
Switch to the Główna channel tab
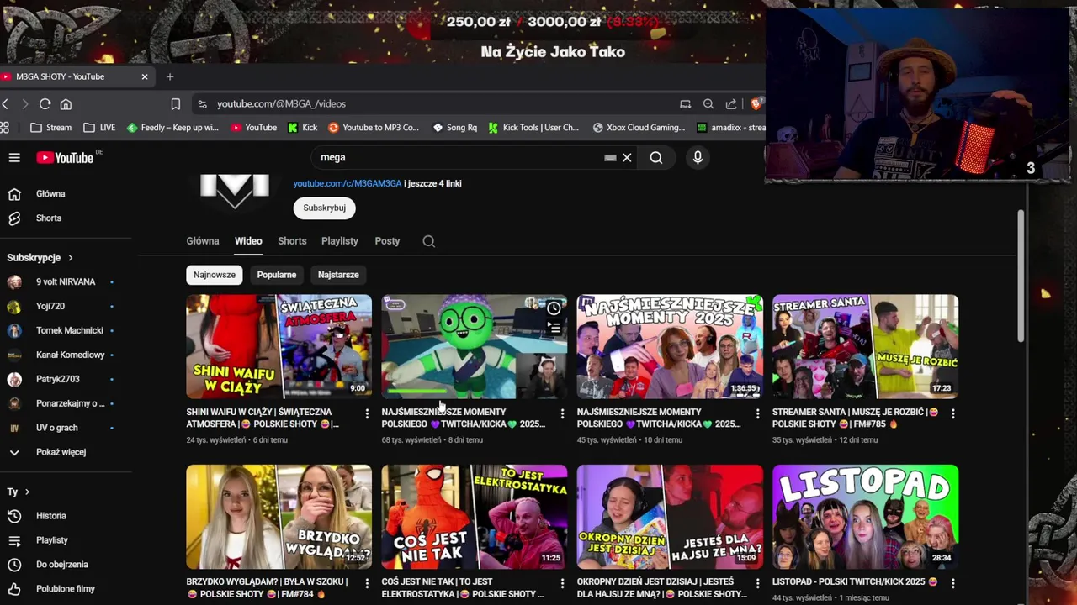pyautogui.click(x=203, y=241)
